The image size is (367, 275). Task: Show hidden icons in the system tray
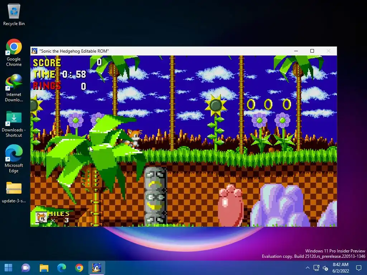(308, 268)
